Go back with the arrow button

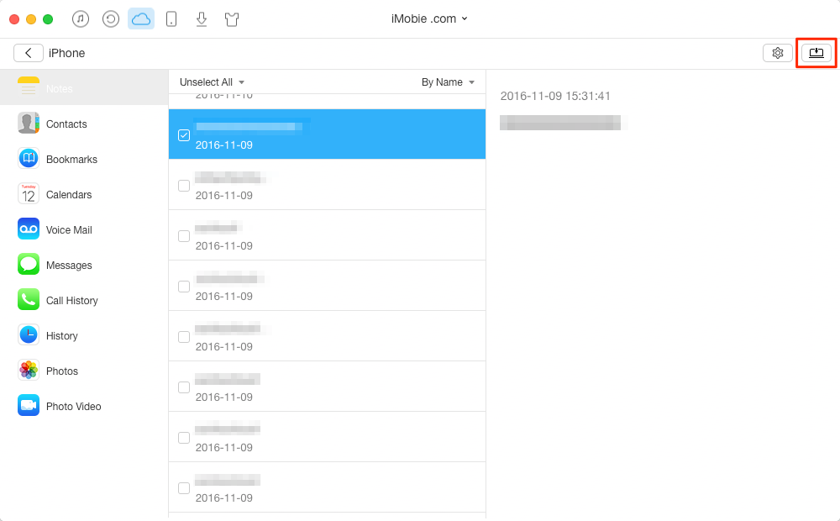coord(29,53)
